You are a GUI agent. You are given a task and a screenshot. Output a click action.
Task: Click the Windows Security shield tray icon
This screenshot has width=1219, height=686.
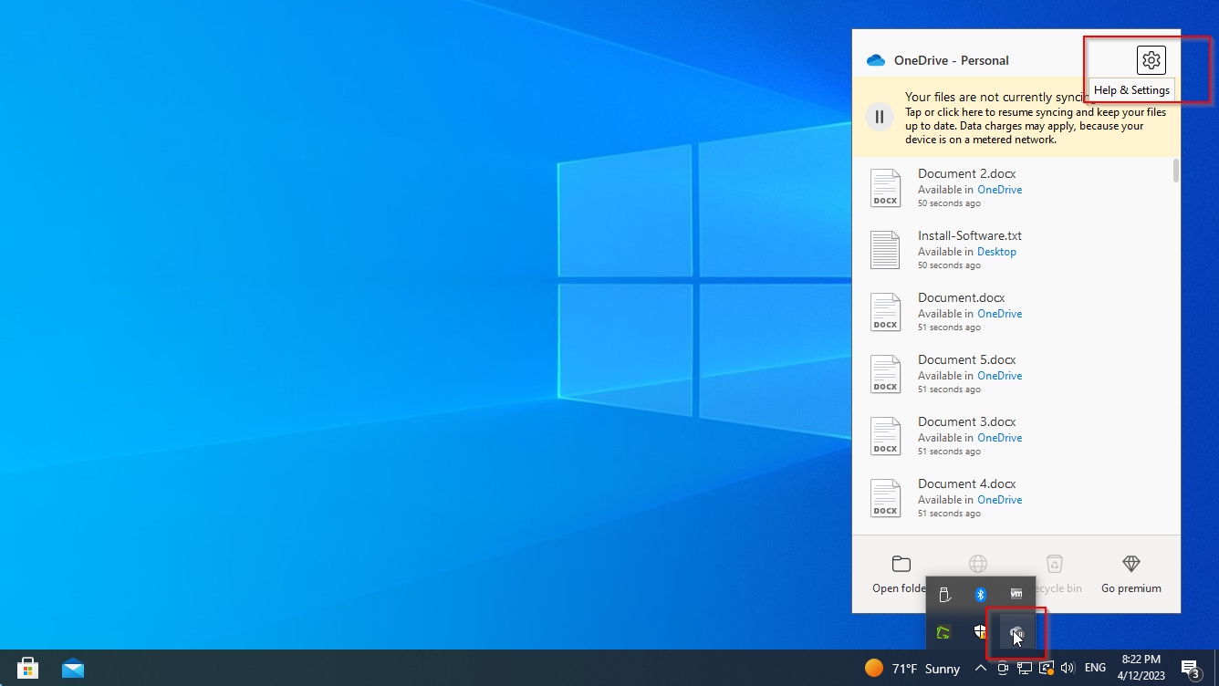(x=981, y=631)
